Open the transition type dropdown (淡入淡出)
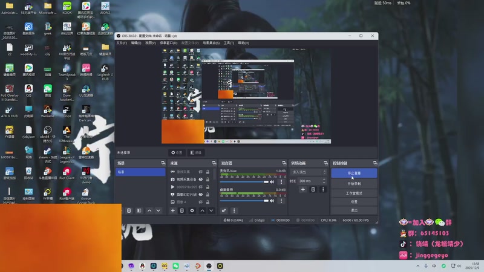The height and width of the screenshot is (272, 484). (309, 172)
